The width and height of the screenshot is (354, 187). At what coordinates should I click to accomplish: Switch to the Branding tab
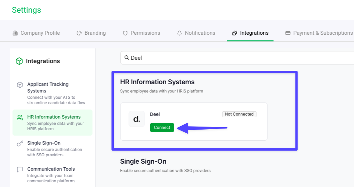point(95,33)
